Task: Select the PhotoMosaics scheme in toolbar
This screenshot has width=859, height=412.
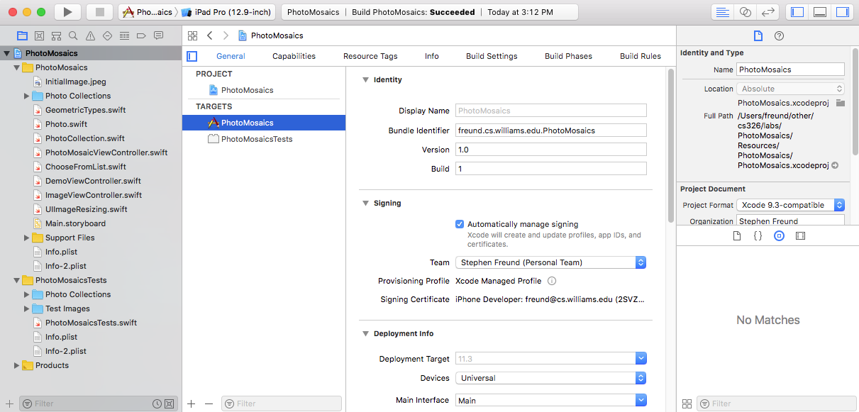Action: 148,12
